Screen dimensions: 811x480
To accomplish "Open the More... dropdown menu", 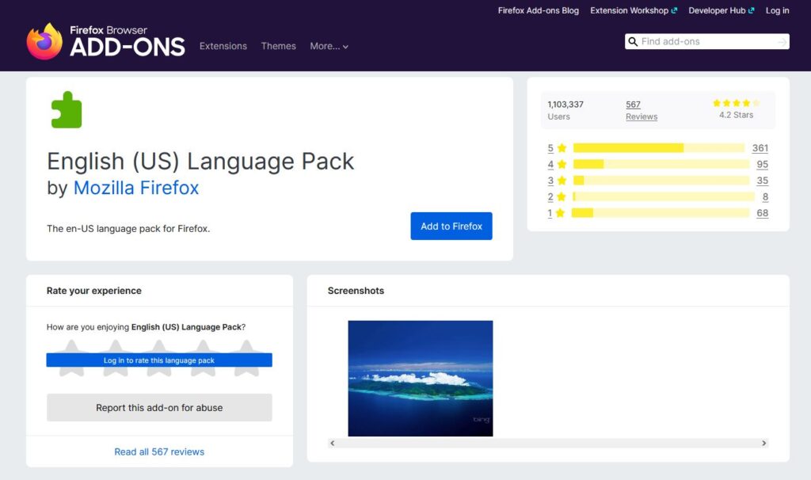I will 329,46.
